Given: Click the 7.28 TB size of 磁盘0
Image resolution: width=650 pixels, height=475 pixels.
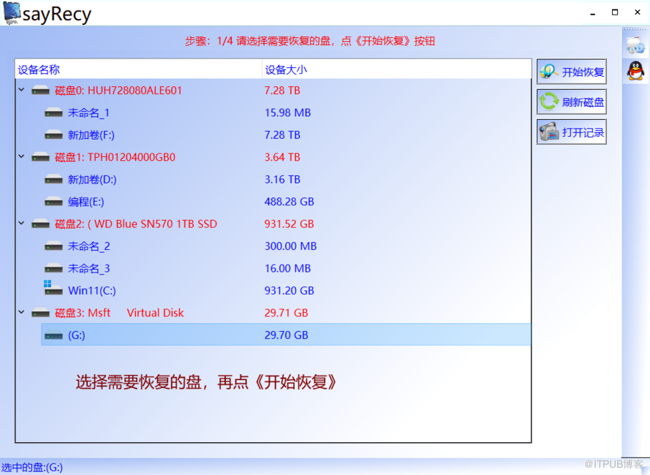Looking at the screenshot, I should [x=282, y=91].
